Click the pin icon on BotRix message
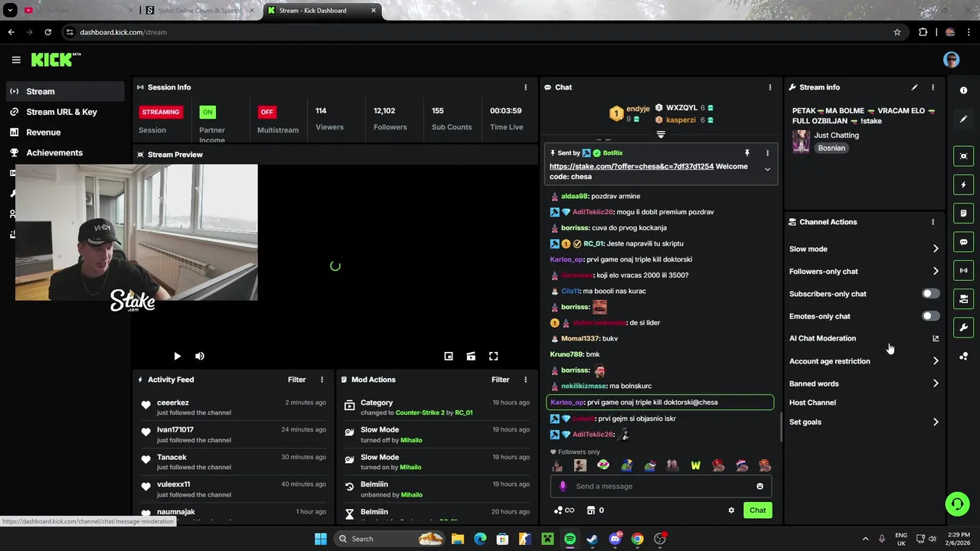This screenshot has height=551, width=980. tap(746, 153)
